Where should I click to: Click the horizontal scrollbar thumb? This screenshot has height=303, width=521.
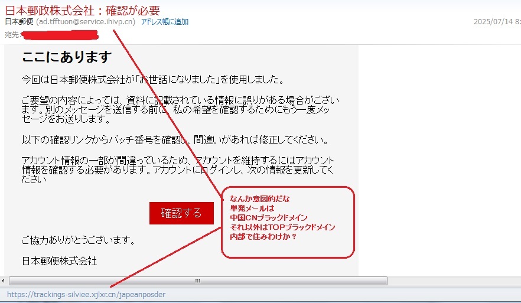click(198, 281)
